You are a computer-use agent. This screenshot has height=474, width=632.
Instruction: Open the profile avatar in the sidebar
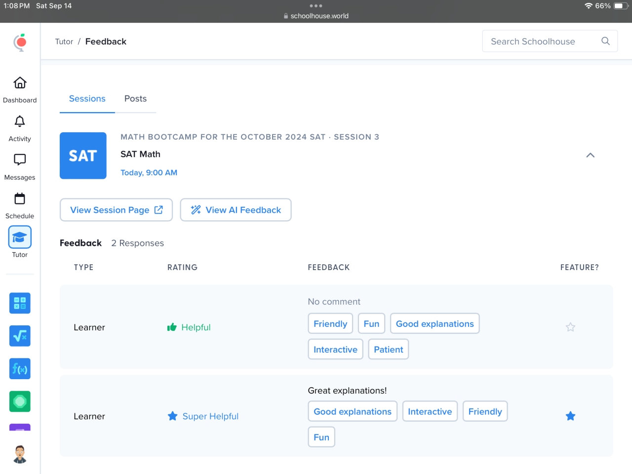pos(20,454)
